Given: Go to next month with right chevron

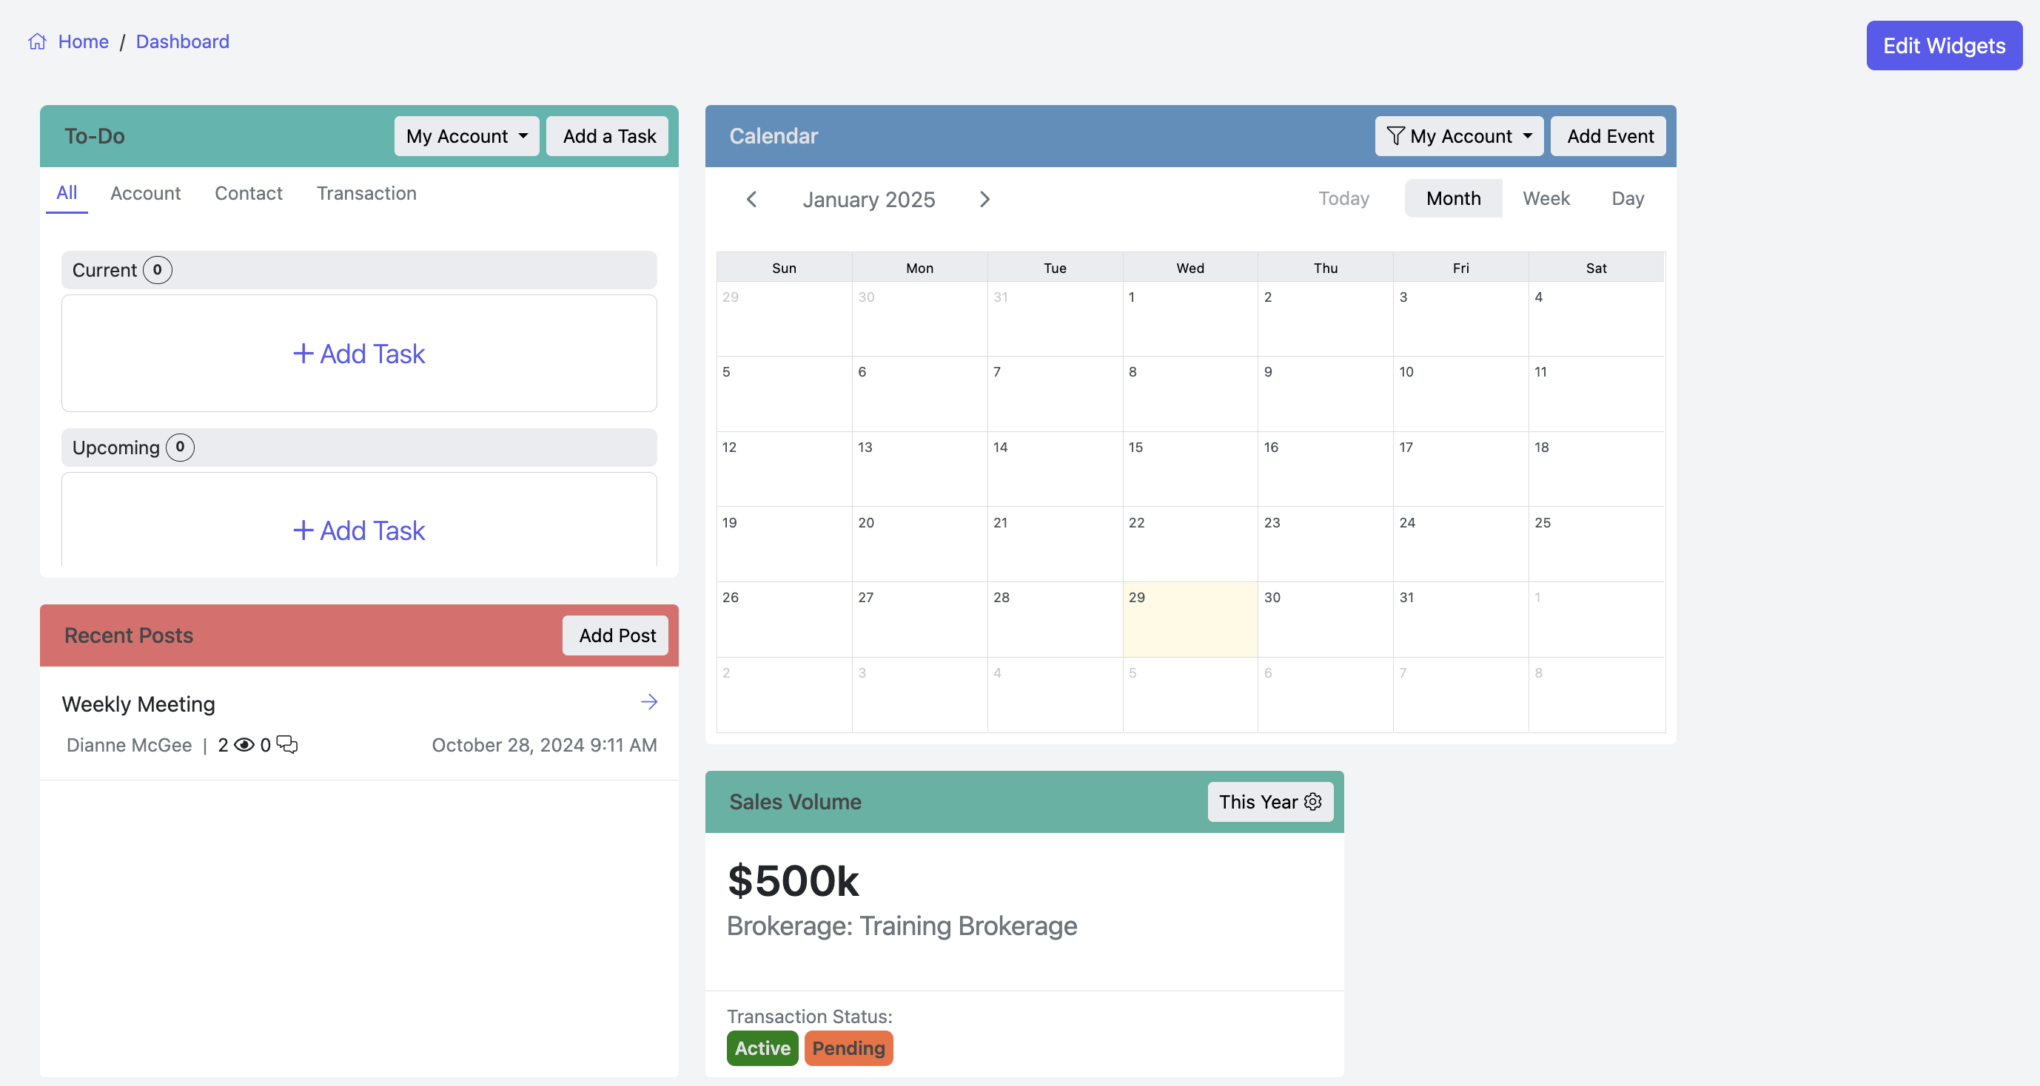Looking at the screenshot, I should click(984, 200).
